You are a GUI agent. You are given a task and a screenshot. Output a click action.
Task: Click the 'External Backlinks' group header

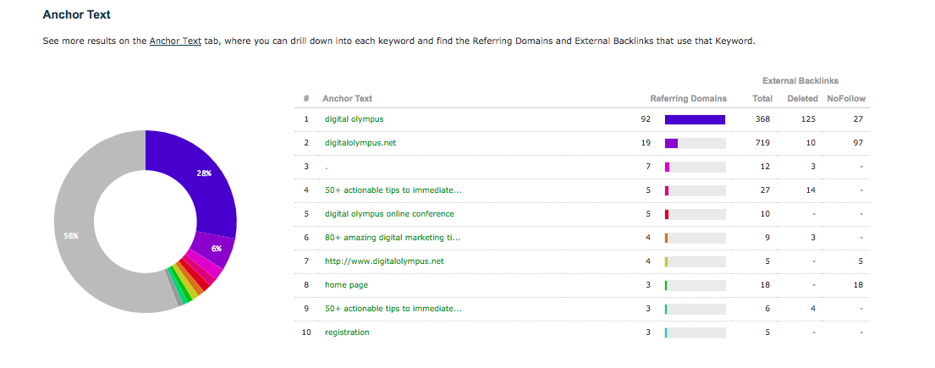(x=800, y=80)
